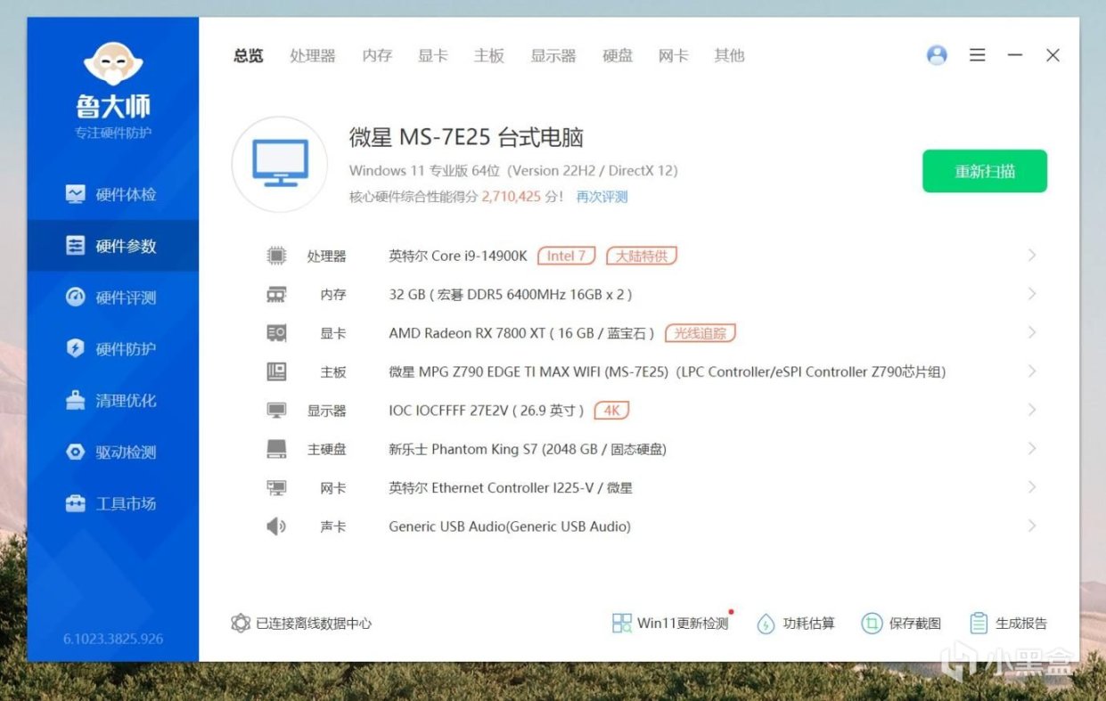Open 功耗估算

click(x=796, y=624)
